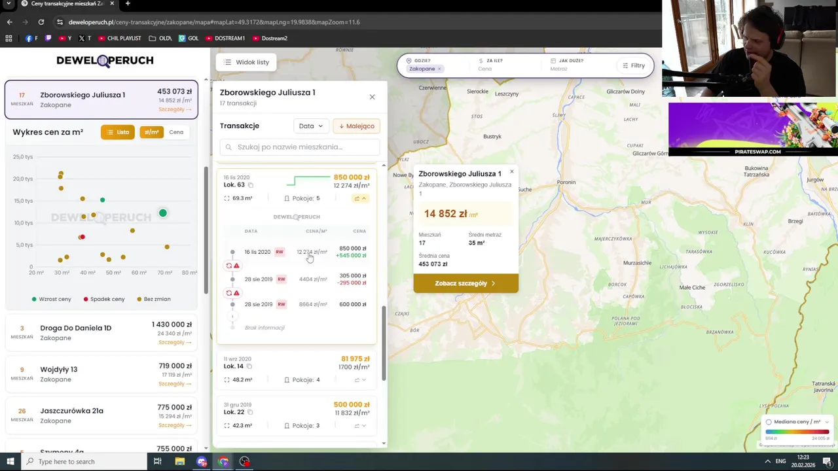Open X bookmark T
Screen dimensions: 838x471
(84, 39)
